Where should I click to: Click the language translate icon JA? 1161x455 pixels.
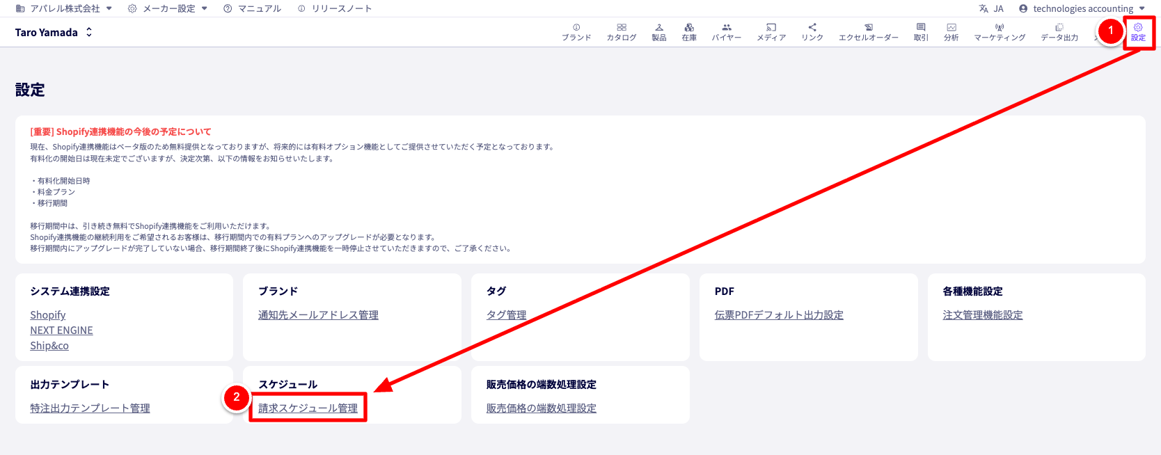pyautogui.click(x=991, y=8)
